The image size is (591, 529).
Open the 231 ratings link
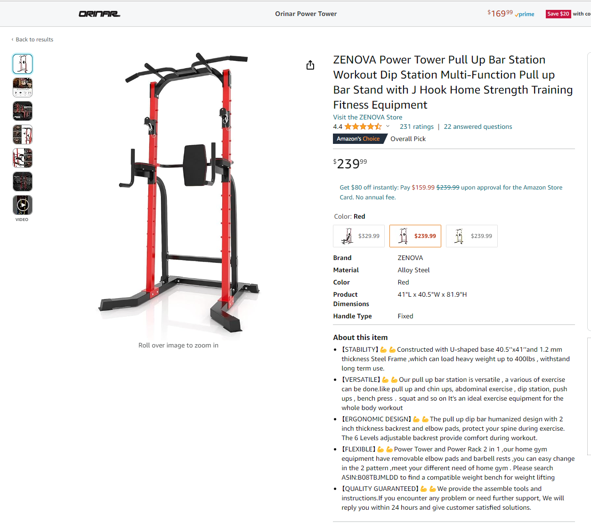(x=417, y=126)
